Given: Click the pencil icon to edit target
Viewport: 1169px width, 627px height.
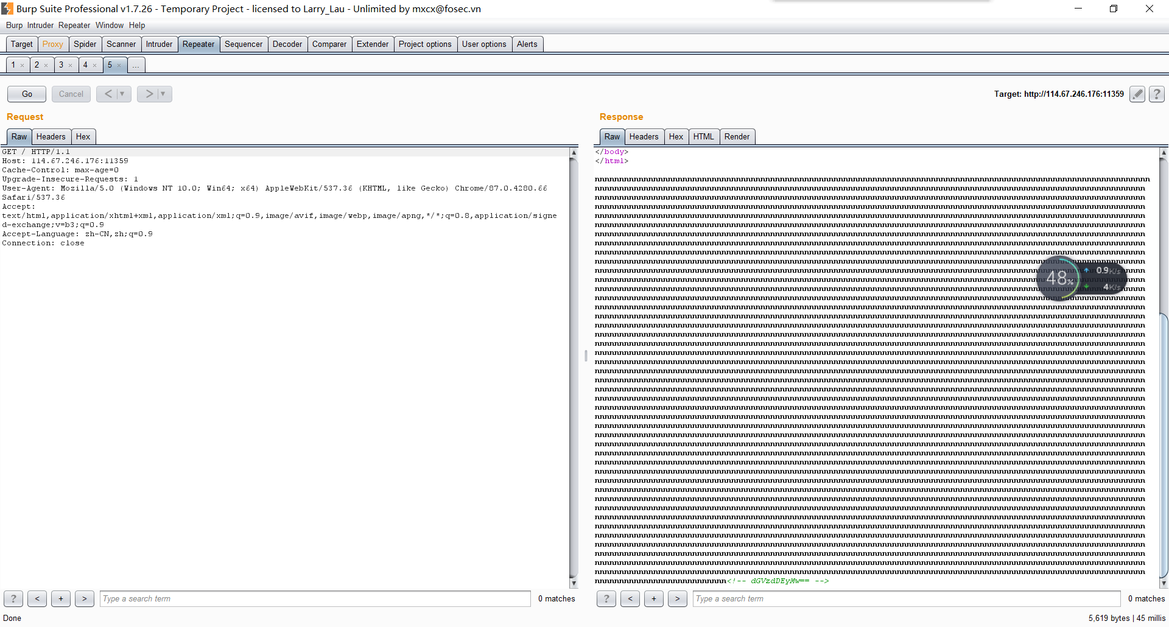Looking at the screenshot, I should tap(1137, 94).
